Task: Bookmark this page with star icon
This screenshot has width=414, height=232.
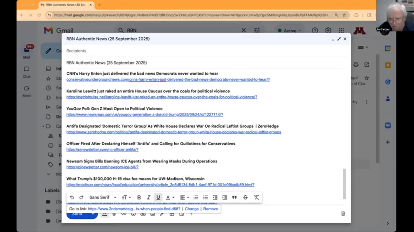Action: pyautogui.click(x=344, y=15)
